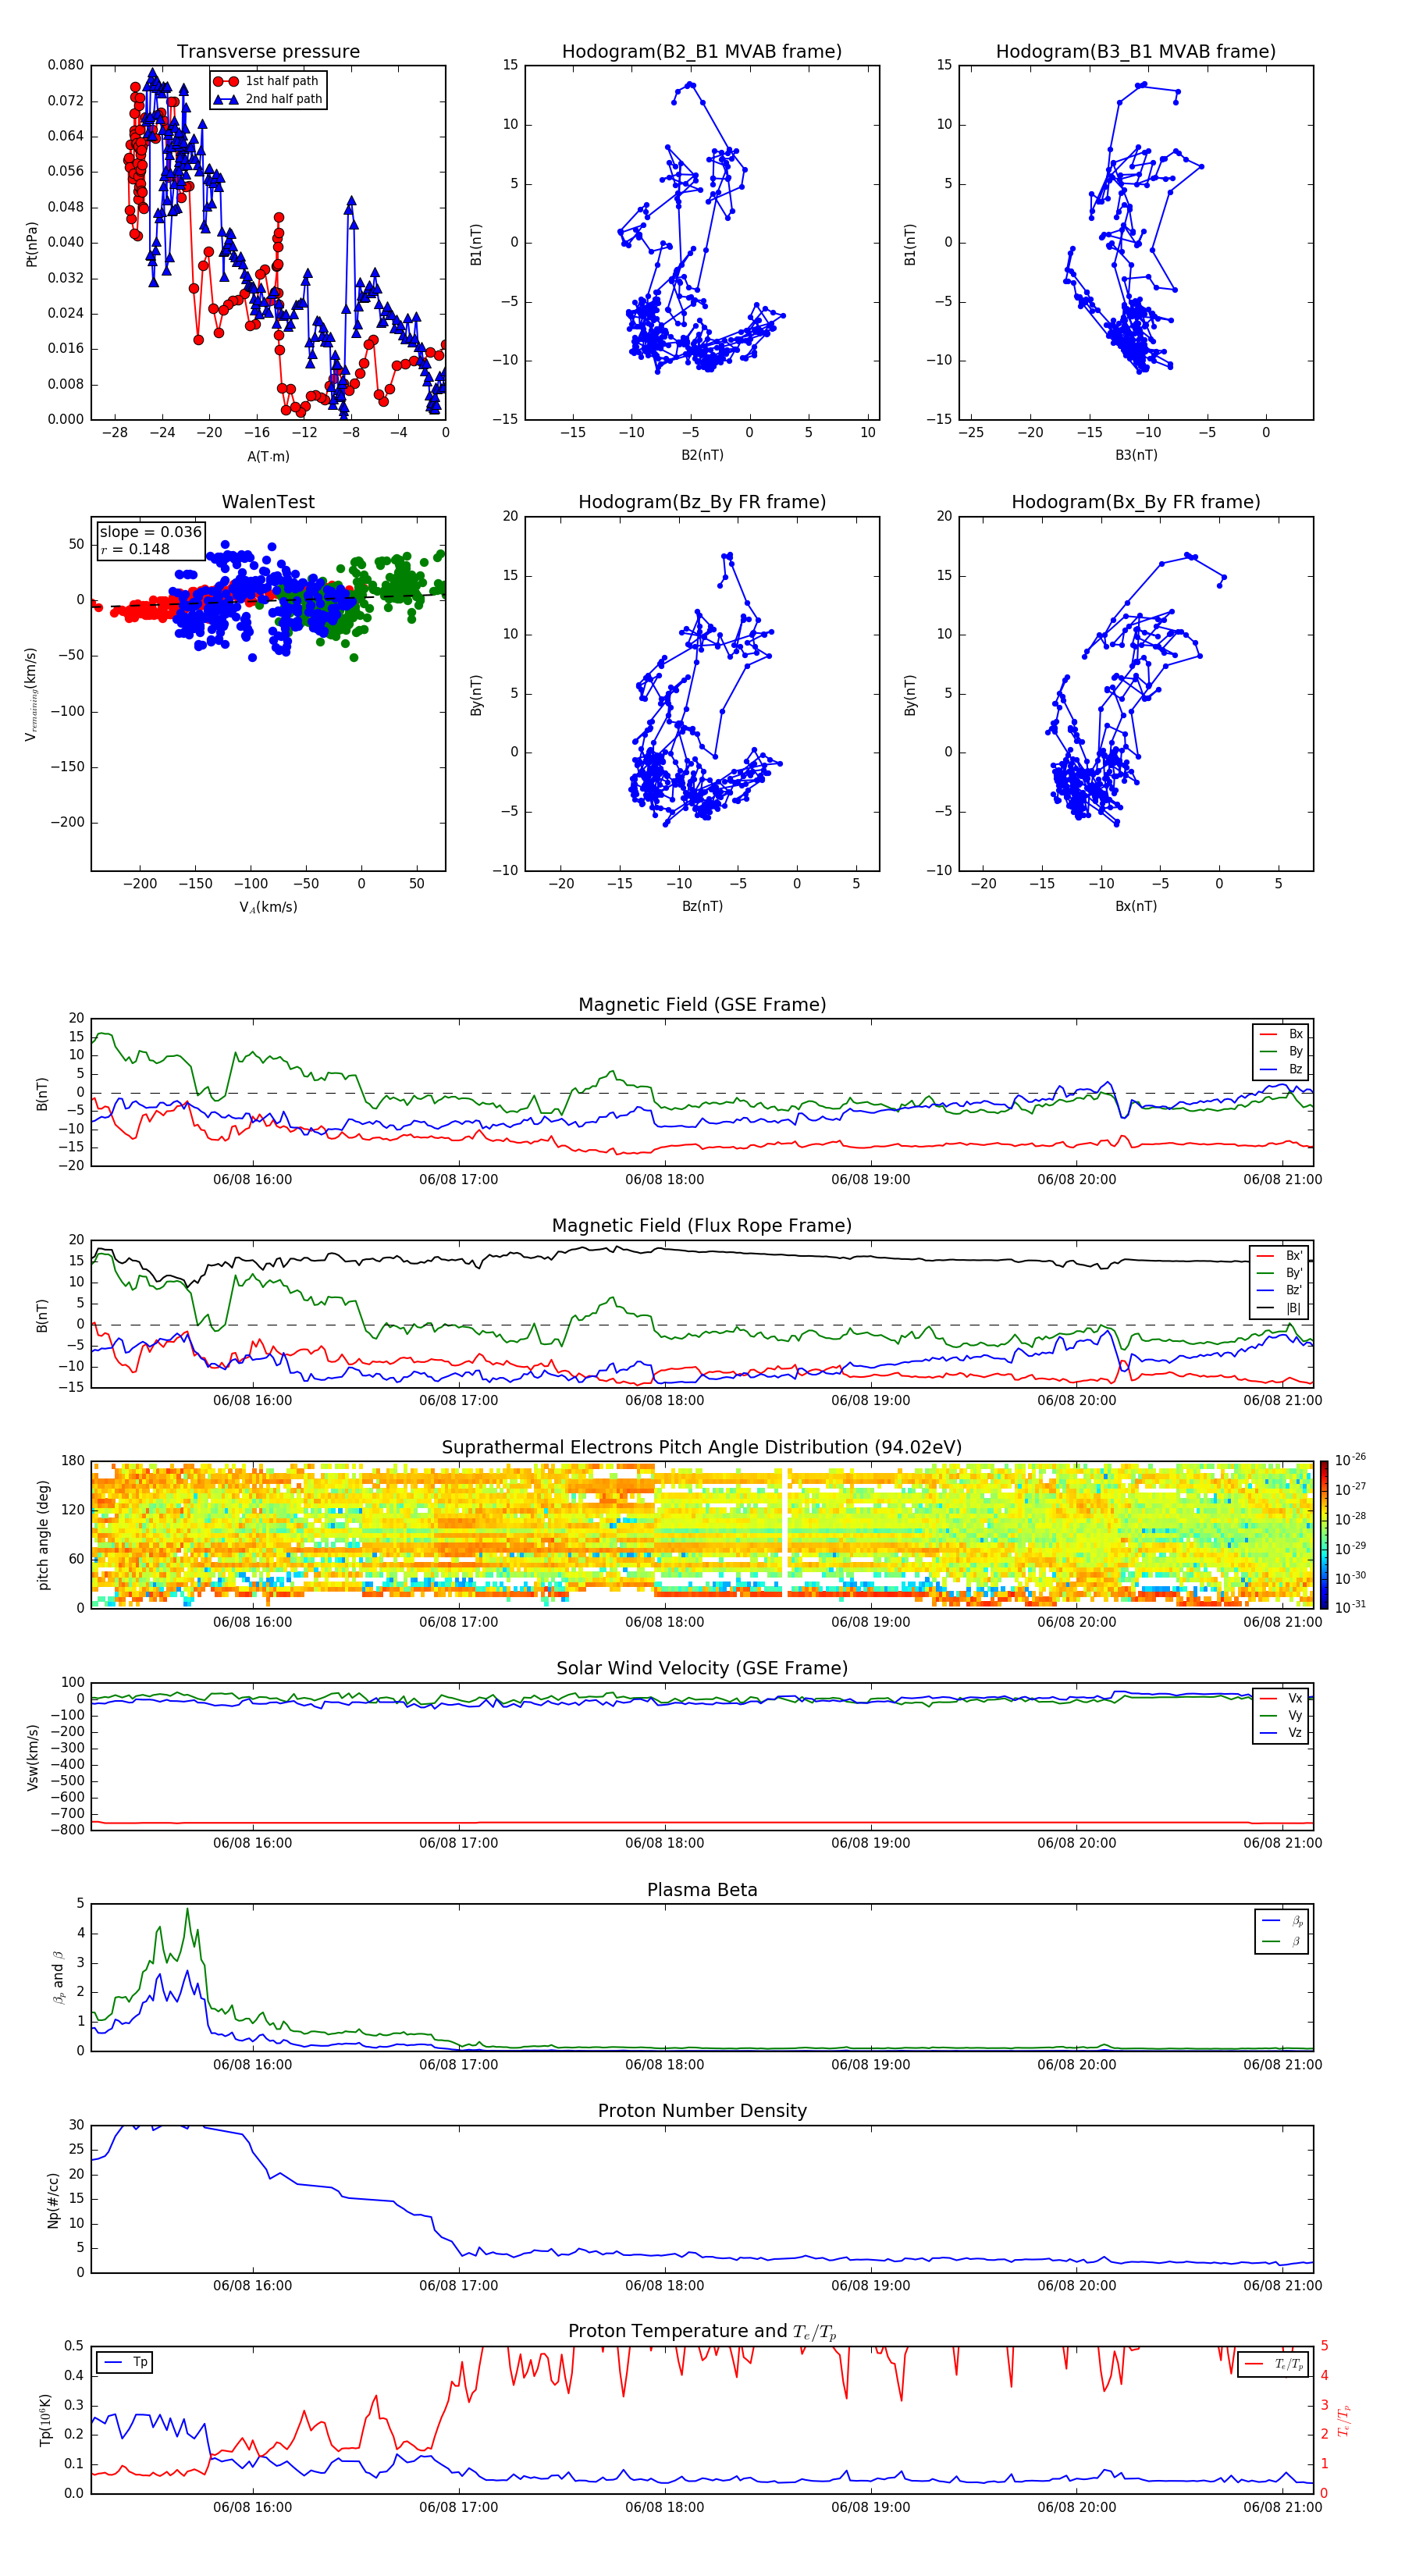1405x2576 pixels.
Task: Select the red Te/Tp legend entry
Action: [1273, 2364]
